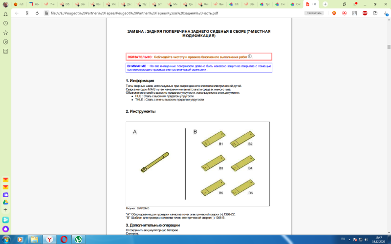
Task: Open the browser main menu icon
Action: 355,4
